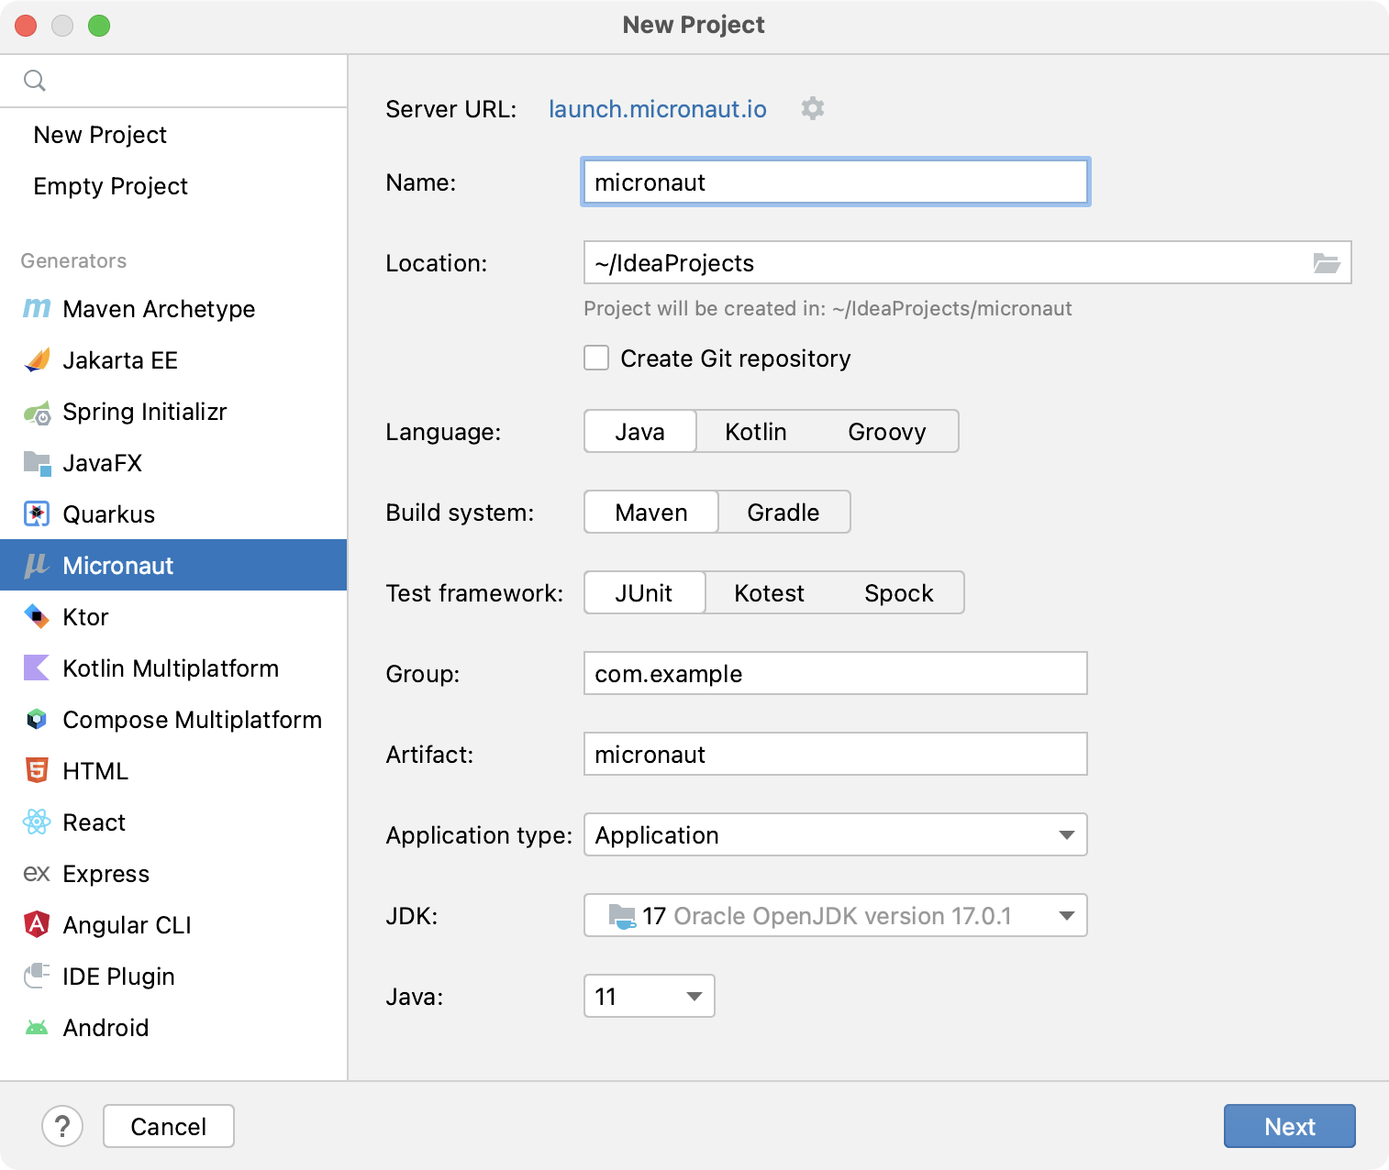Open the JDK version dropdown
Viewport: 1389px width, 1170px height.
pos(836,915)
